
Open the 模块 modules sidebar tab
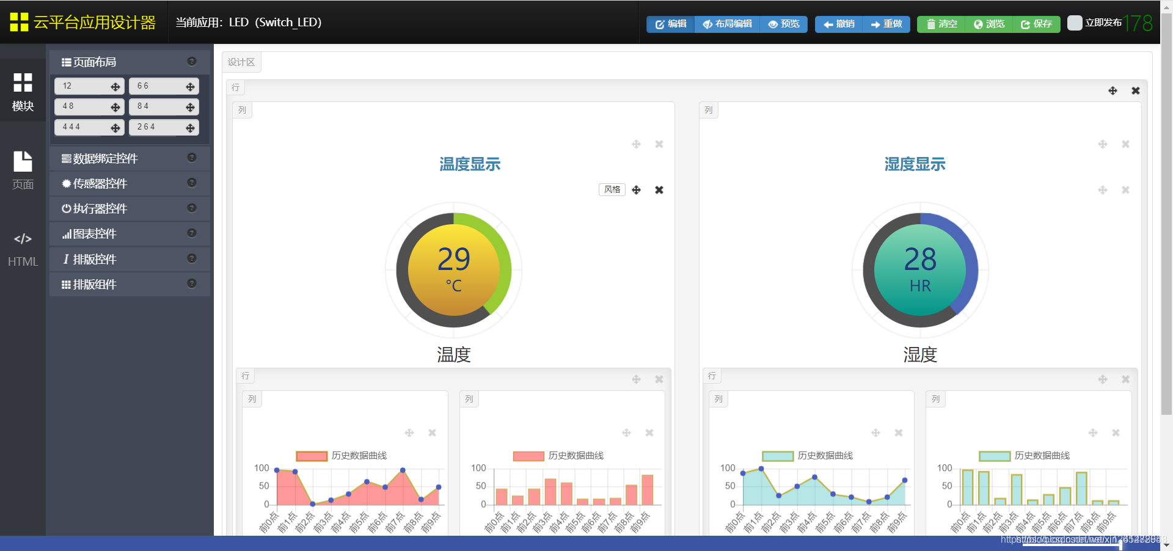(x=23, y=92)
